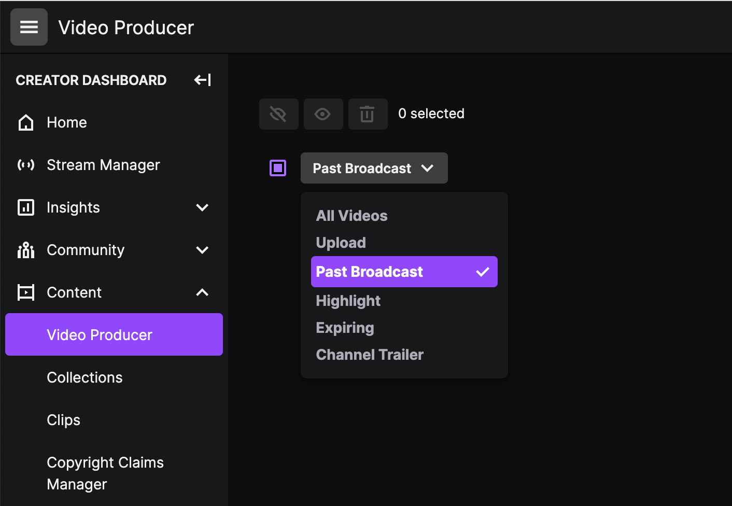Click the CREATOR DASHBOARD heading
Image resolution: width=732 pixels, height=506 pixels.
[91, 80]
